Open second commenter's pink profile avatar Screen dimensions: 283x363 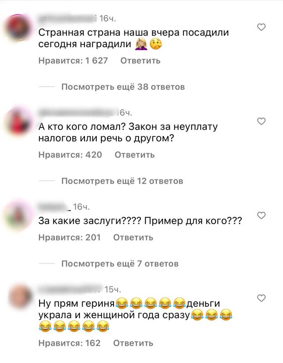click(x=18, y=121)
